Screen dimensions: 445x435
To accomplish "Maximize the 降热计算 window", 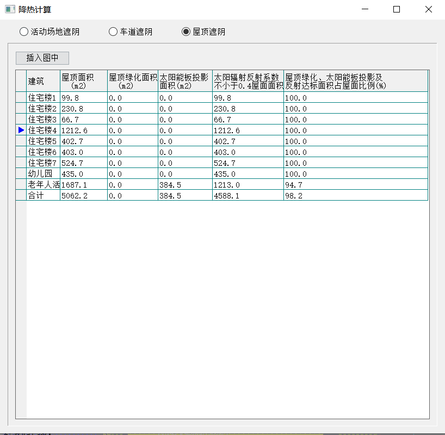I will [397, 9].
